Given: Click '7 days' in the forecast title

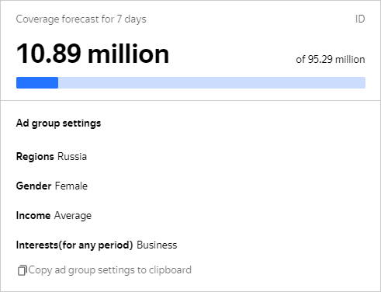Looking at the screenshot, I should [x=131, y=19].
